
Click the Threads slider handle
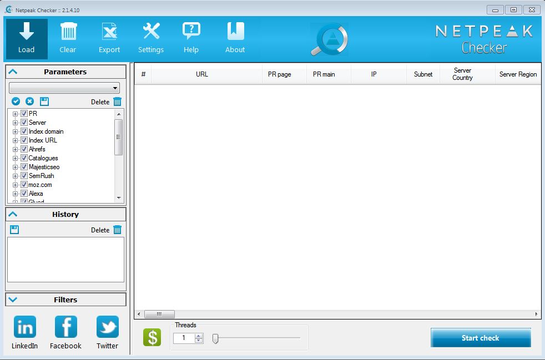pyautogui.click(x=215, y=338)
